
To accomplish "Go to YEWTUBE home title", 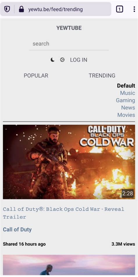I will point(69,28).
